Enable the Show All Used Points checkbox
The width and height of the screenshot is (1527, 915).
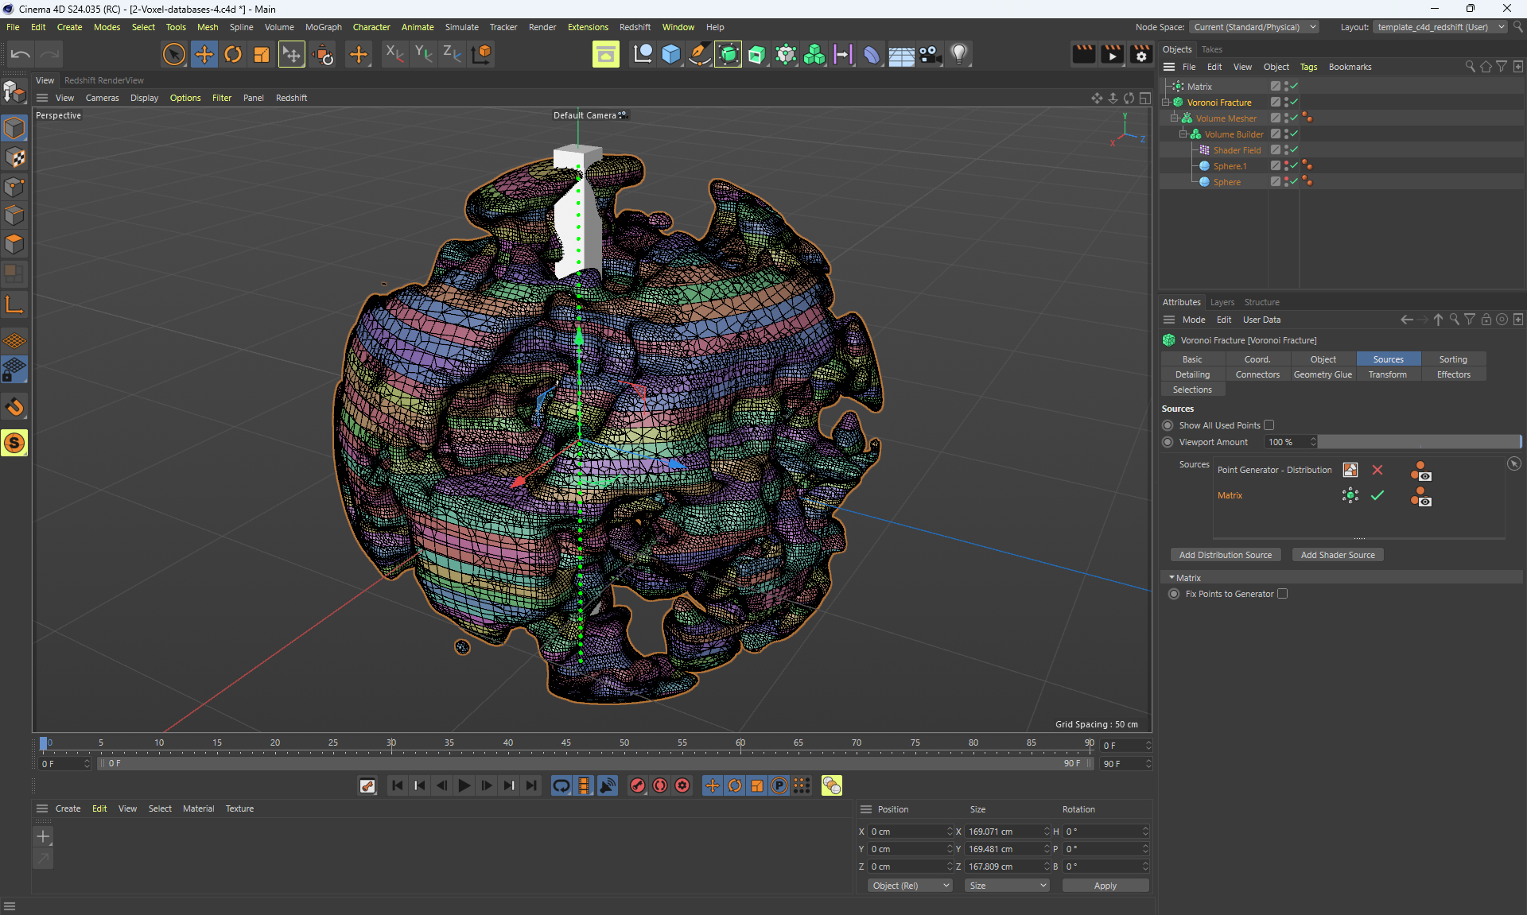(1269, 425)
